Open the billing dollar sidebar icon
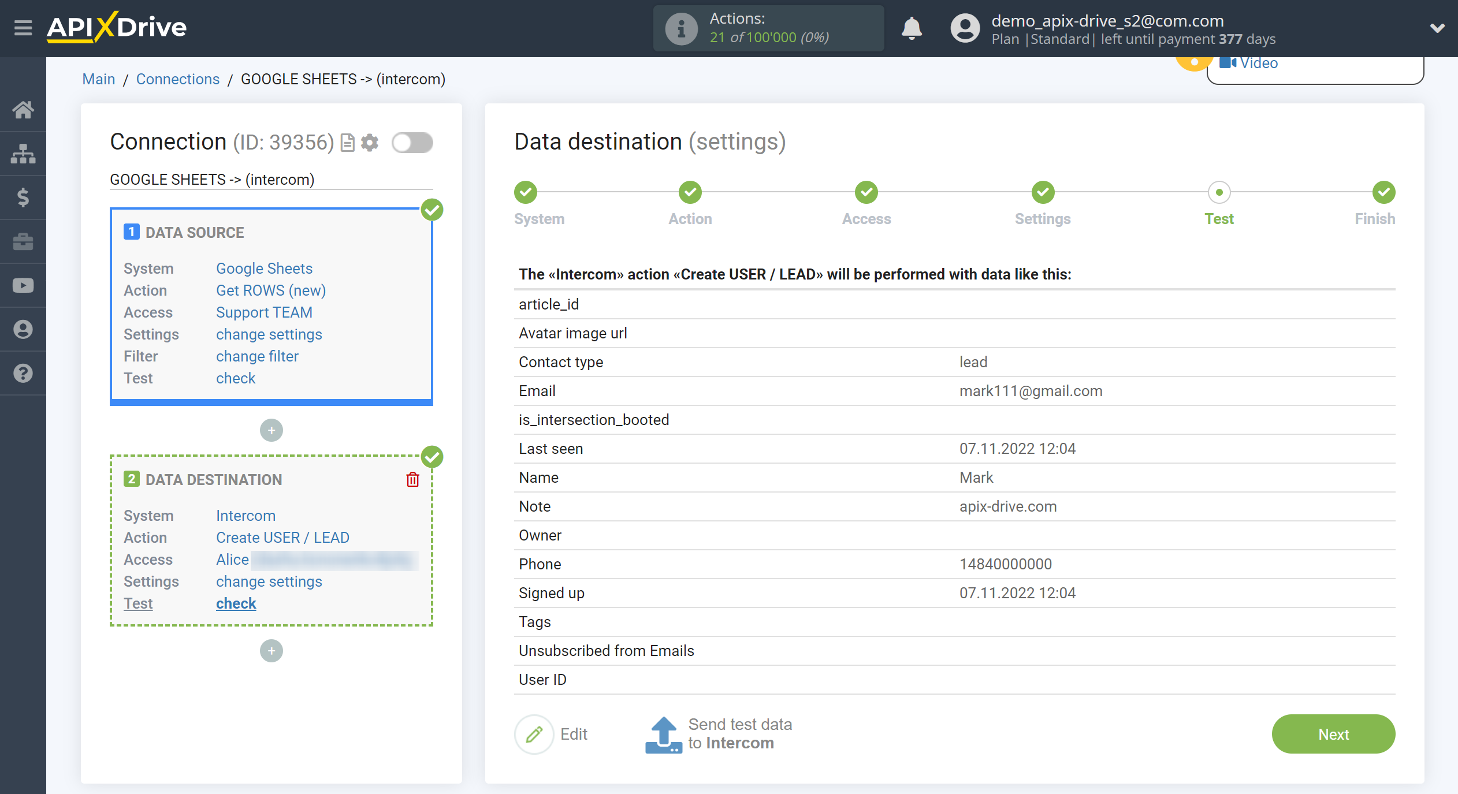Viewport: 1458px width, 794px height. click(x=23, y=197)
